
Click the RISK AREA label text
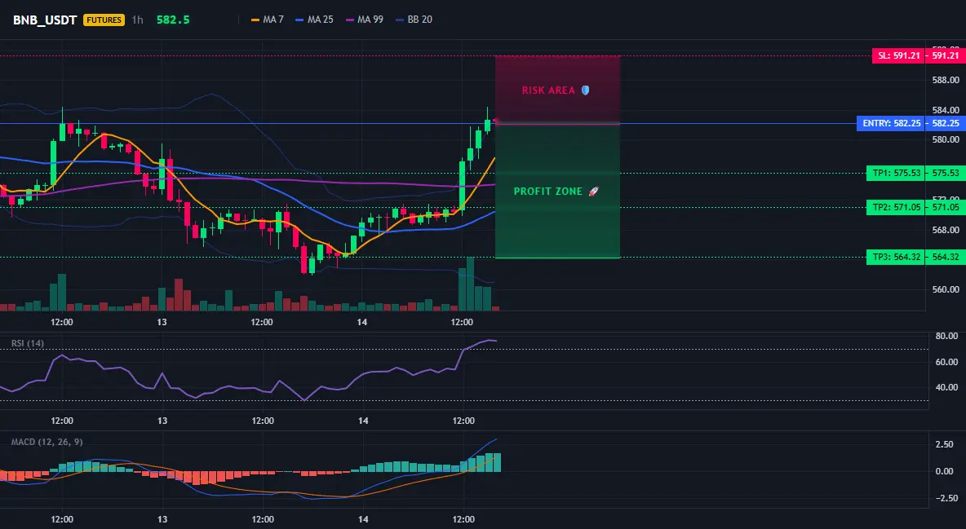point(548,90)
